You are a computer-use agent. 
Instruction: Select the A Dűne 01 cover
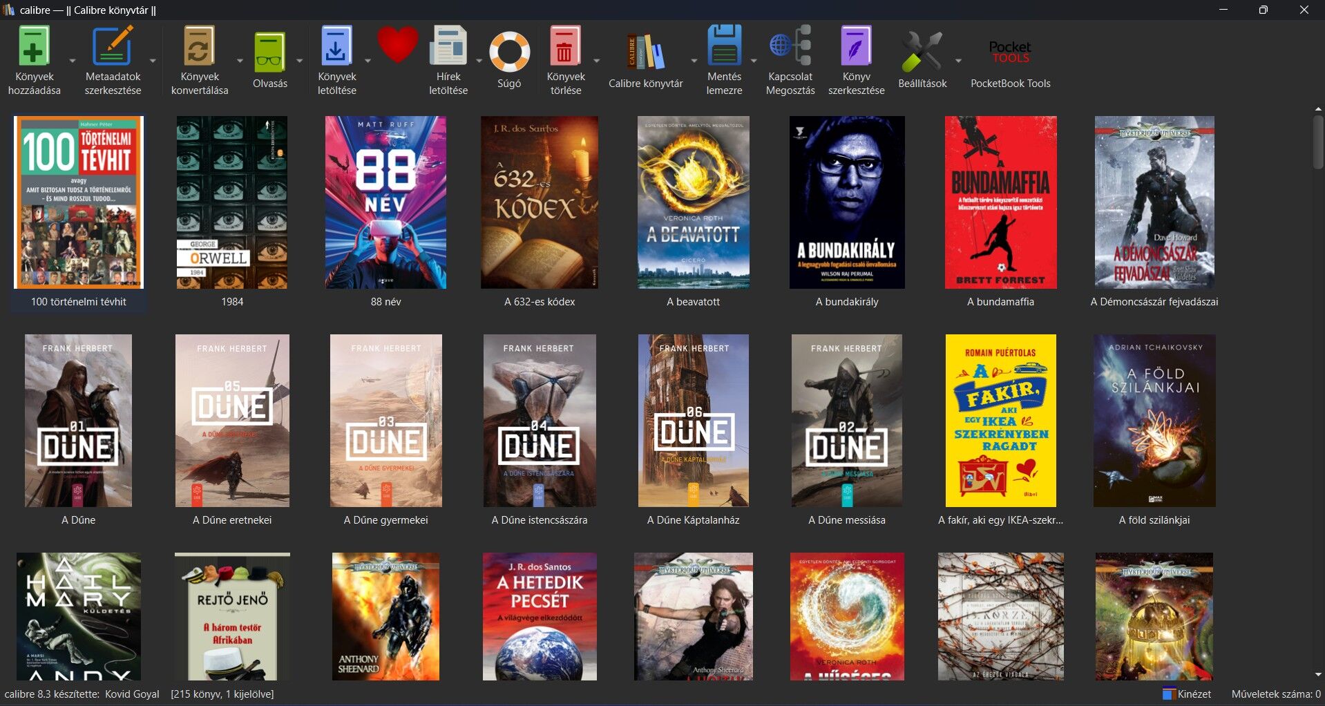[79, 421]
